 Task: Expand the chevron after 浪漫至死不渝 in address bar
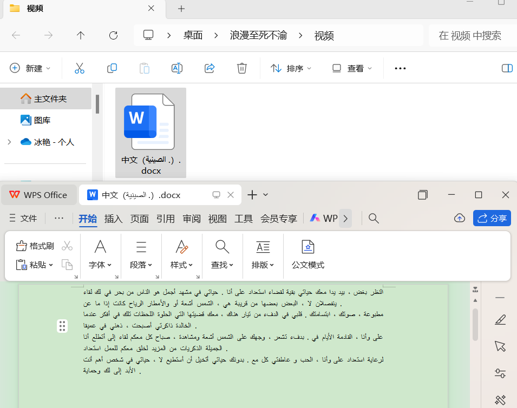tap(300, 35)
